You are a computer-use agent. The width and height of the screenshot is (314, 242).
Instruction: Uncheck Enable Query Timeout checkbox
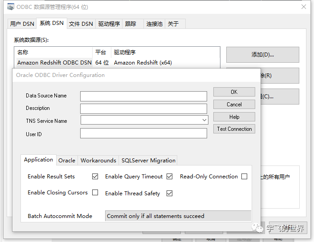169,177
